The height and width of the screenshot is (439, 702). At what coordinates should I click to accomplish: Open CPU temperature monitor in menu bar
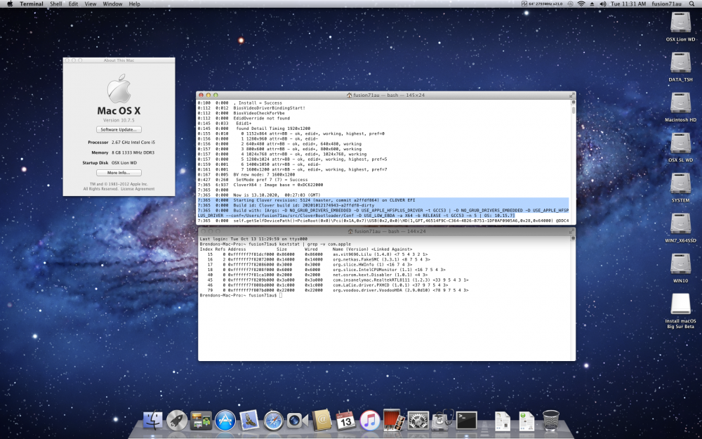543,4
